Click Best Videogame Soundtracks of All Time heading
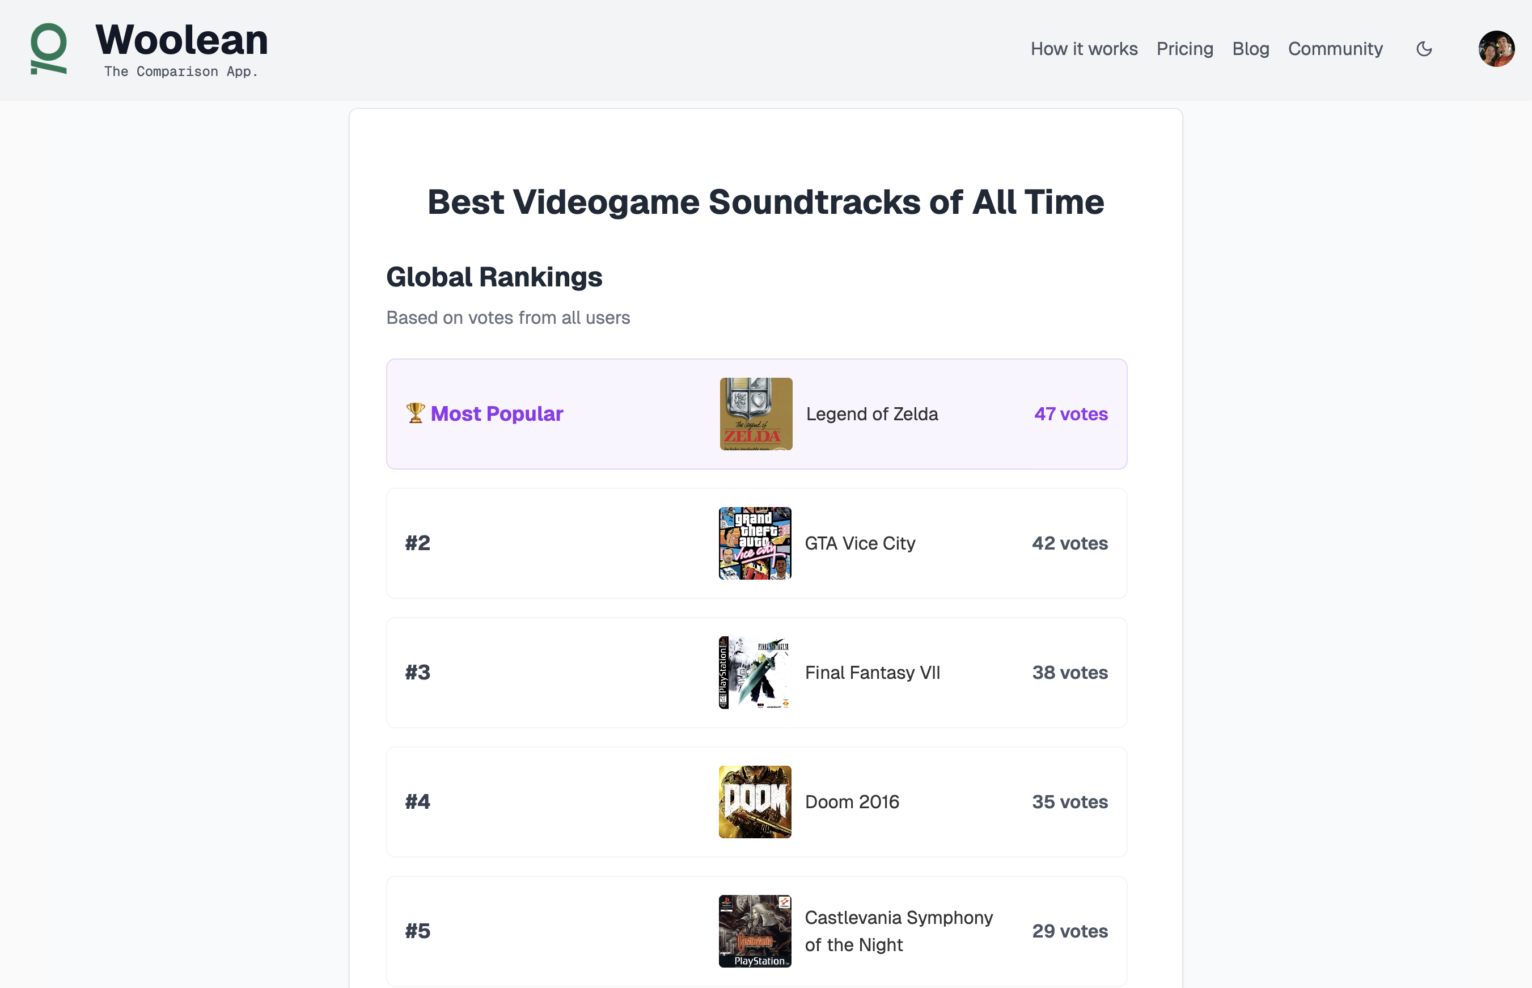The height and width of the screenshot is (988, 1532). tap(765, 202)
